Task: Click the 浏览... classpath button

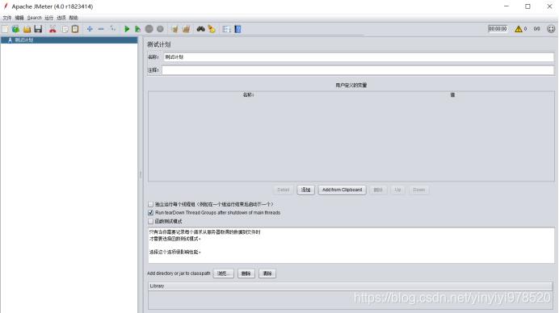Action: tap(224, 273)
